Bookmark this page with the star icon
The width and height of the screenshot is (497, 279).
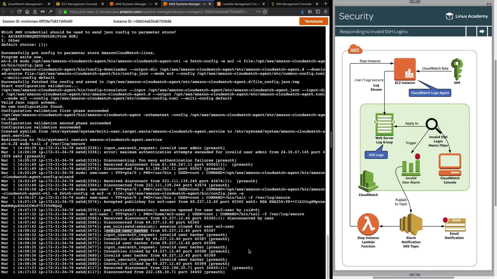click(x=265, y=12)
